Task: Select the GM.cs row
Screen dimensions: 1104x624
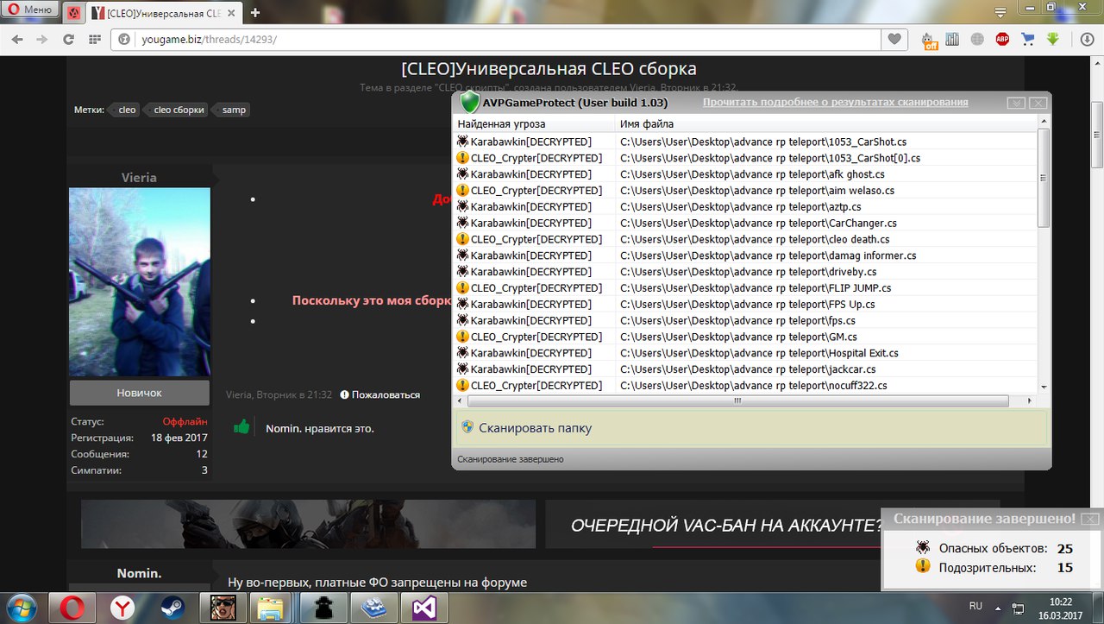Action: point(746,337)
